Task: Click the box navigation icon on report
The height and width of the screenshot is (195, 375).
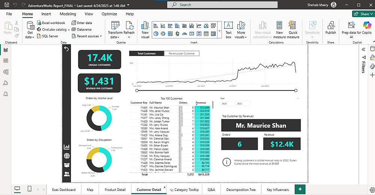Action: (67, 165)
